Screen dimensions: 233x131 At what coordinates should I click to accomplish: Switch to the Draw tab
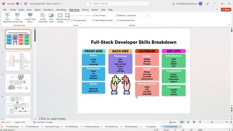pyautogui.click(x=29, y=10)
